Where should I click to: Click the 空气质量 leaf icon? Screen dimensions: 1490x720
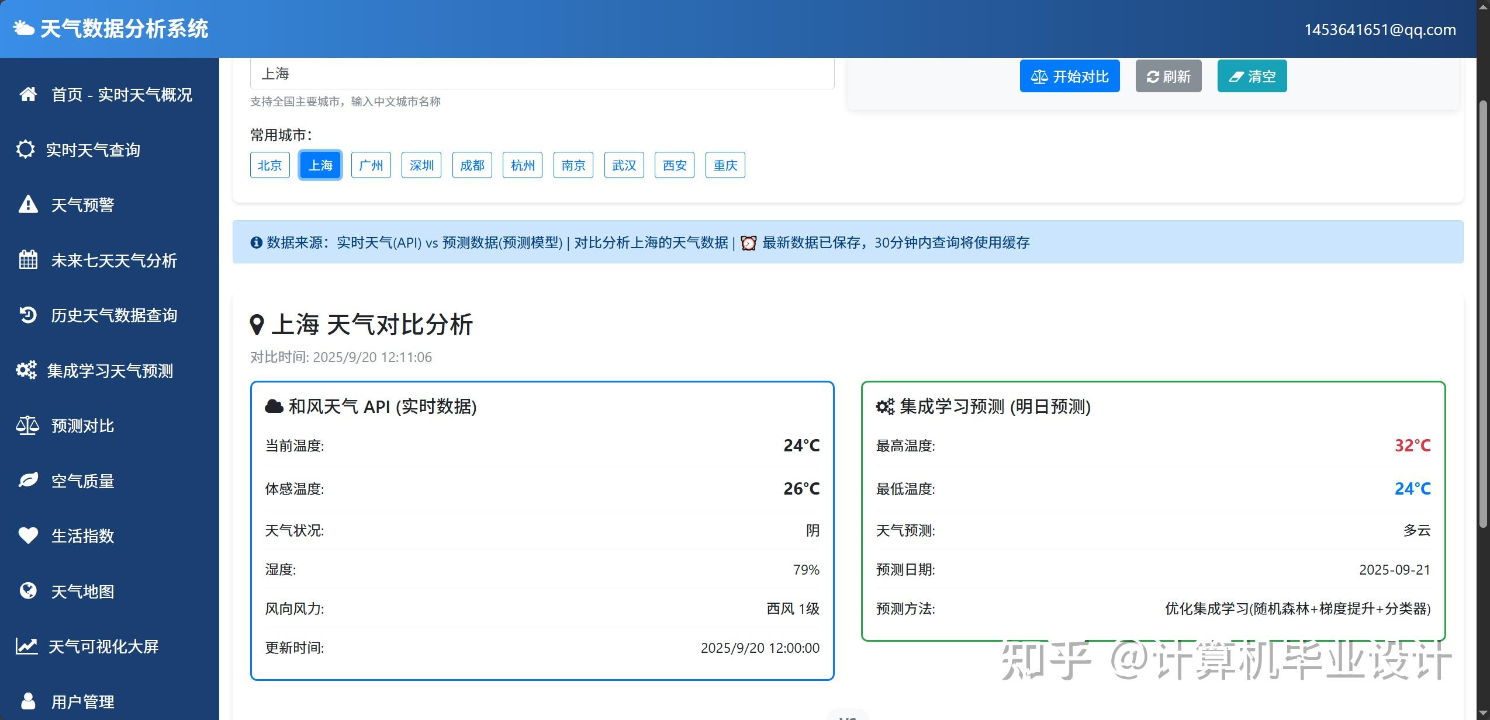pos(26,480)
